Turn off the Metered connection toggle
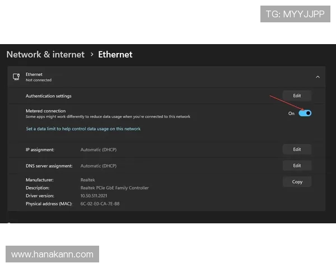Screen dimensions: 336x268 coord(305,113)
